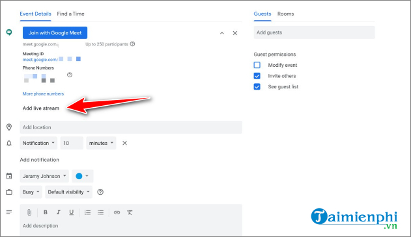Click More phone numbers link
Viewport: 411px width, 237px height.
point(43,94)
